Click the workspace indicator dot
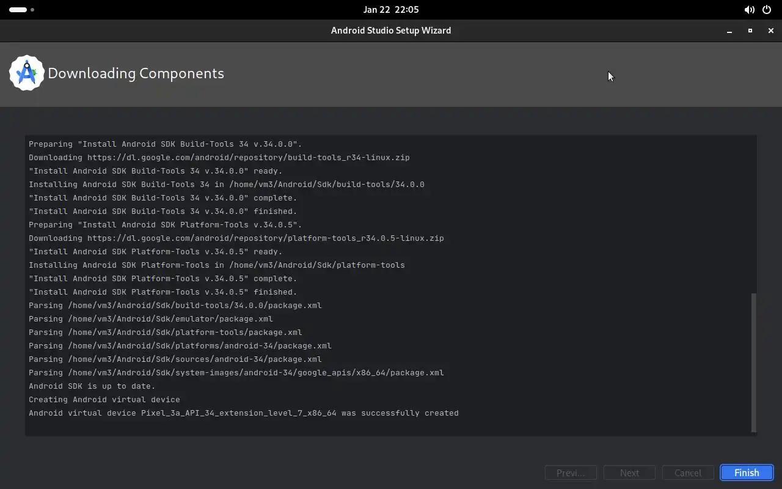This screenshot has height=489, width=782. point(32,10)
